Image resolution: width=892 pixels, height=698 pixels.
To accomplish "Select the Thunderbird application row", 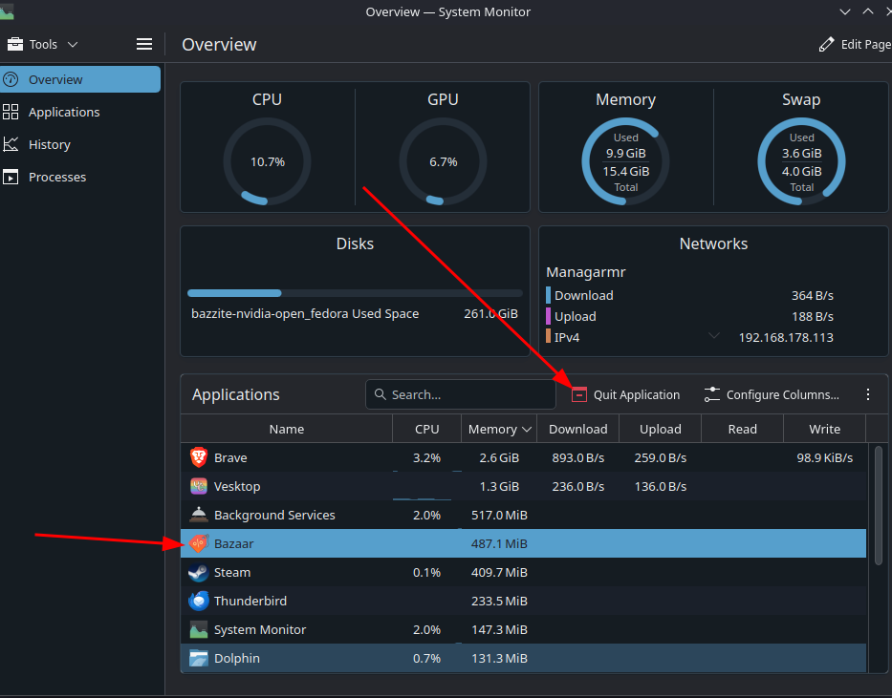I will 523,601.
